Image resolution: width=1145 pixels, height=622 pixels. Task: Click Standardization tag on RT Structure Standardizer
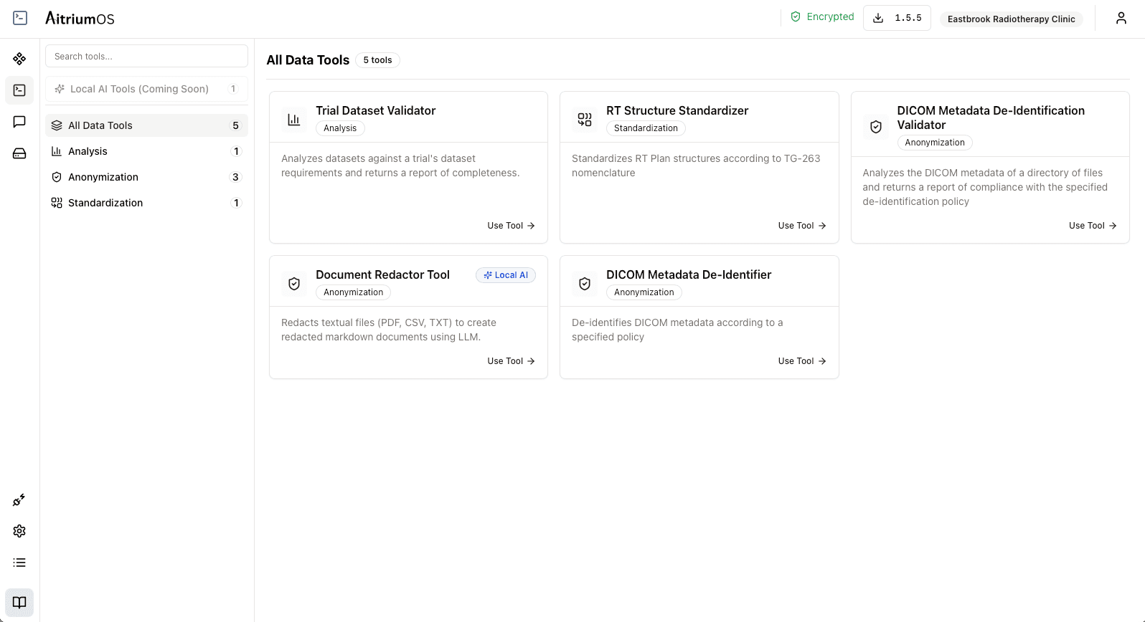(x=646, y=128)
